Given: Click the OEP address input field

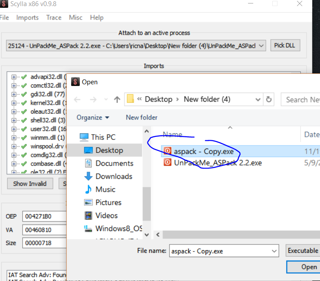Looking at the screenshot, I should point(43,216).
